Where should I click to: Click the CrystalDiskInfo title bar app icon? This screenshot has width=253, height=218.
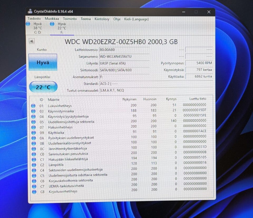(x=30, y=11)
